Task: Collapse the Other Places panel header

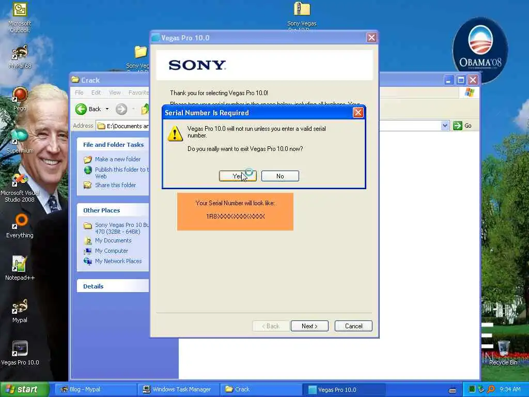Action: coord(113,210)
